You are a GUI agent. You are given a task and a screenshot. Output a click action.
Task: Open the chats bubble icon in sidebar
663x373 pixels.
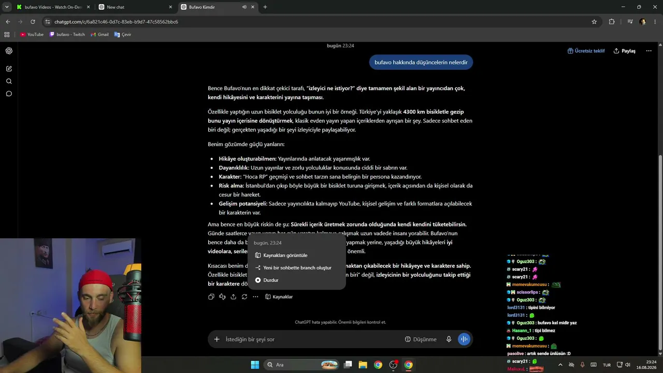pyautogui.click(x=9, y=94)
